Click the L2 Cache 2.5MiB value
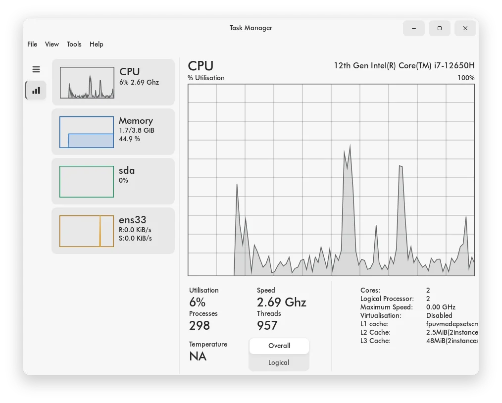Image resolution: width=502 pixels, height=403 pixels. [452, 332]
